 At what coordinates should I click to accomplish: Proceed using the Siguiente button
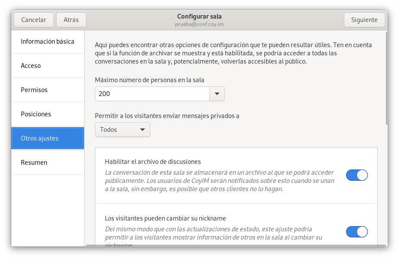pyautogui.click(x=364, y=20)
